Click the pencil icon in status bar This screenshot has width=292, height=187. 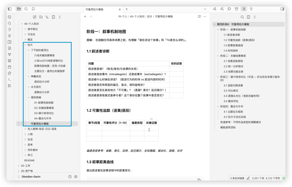click(248, 178)
